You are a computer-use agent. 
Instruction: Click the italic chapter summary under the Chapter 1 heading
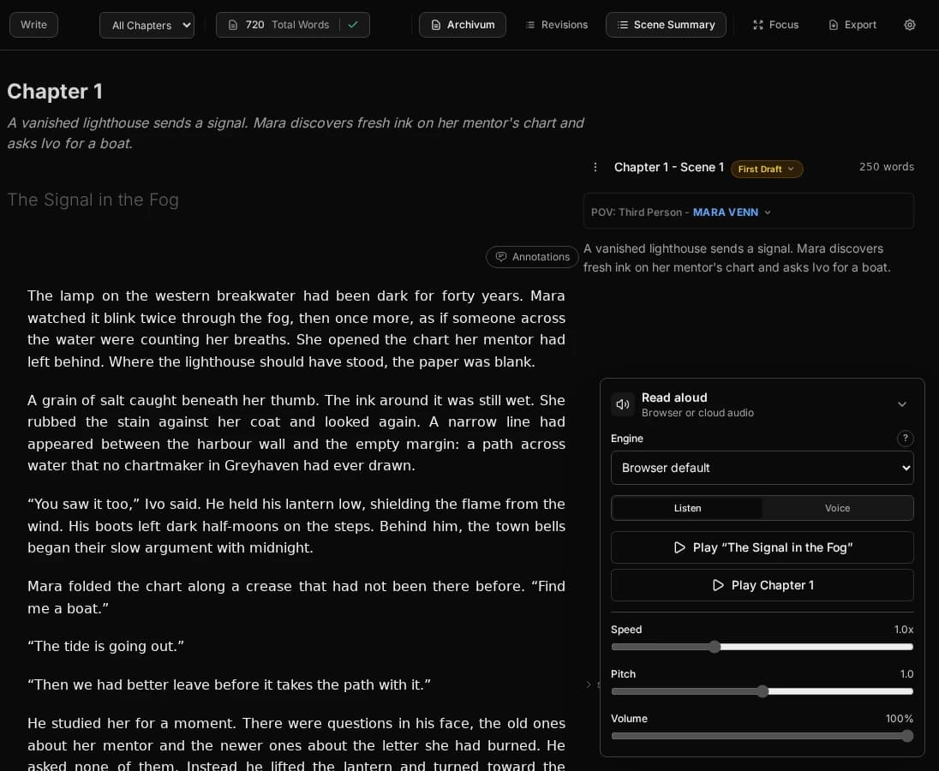tap(296, 133)
